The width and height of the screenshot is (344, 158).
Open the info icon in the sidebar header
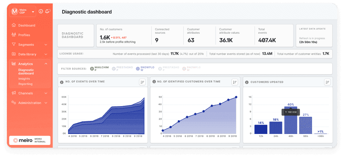tap(41, 11)
